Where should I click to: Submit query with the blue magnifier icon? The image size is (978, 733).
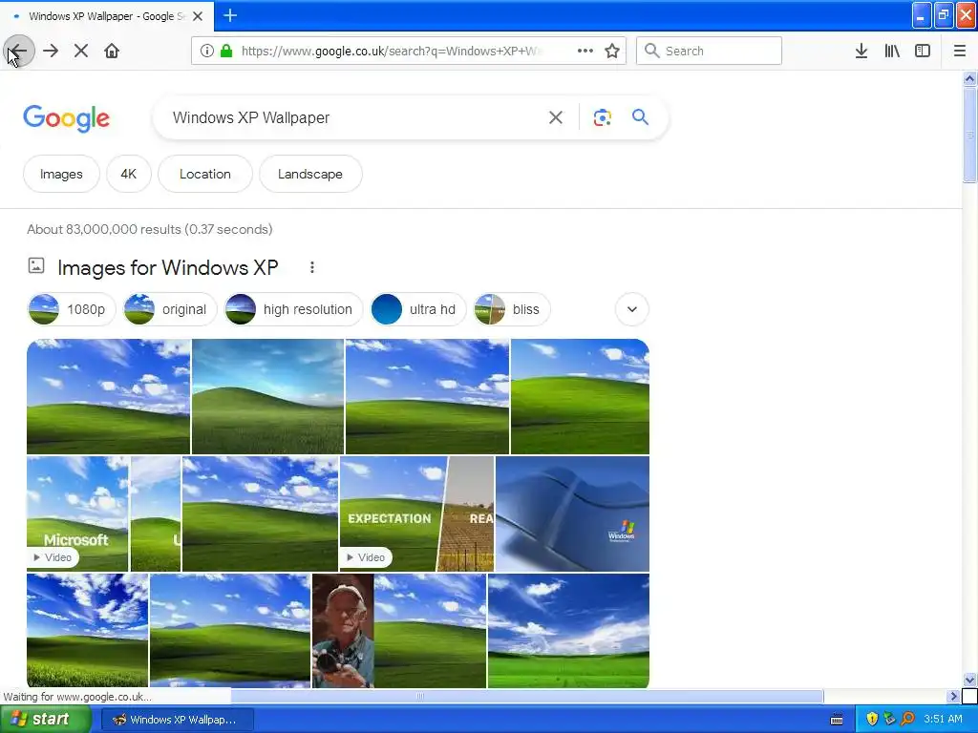640,117
